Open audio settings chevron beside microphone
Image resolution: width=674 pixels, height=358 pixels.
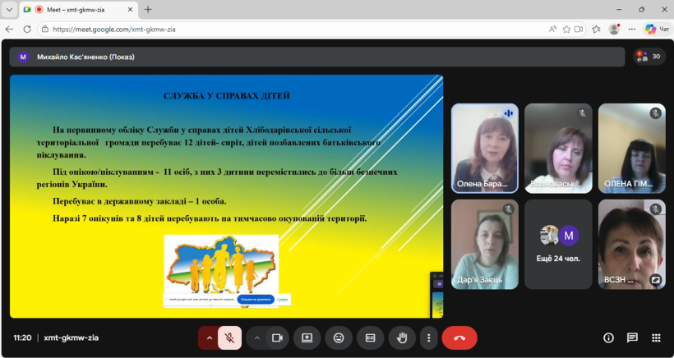click(210, 337)
